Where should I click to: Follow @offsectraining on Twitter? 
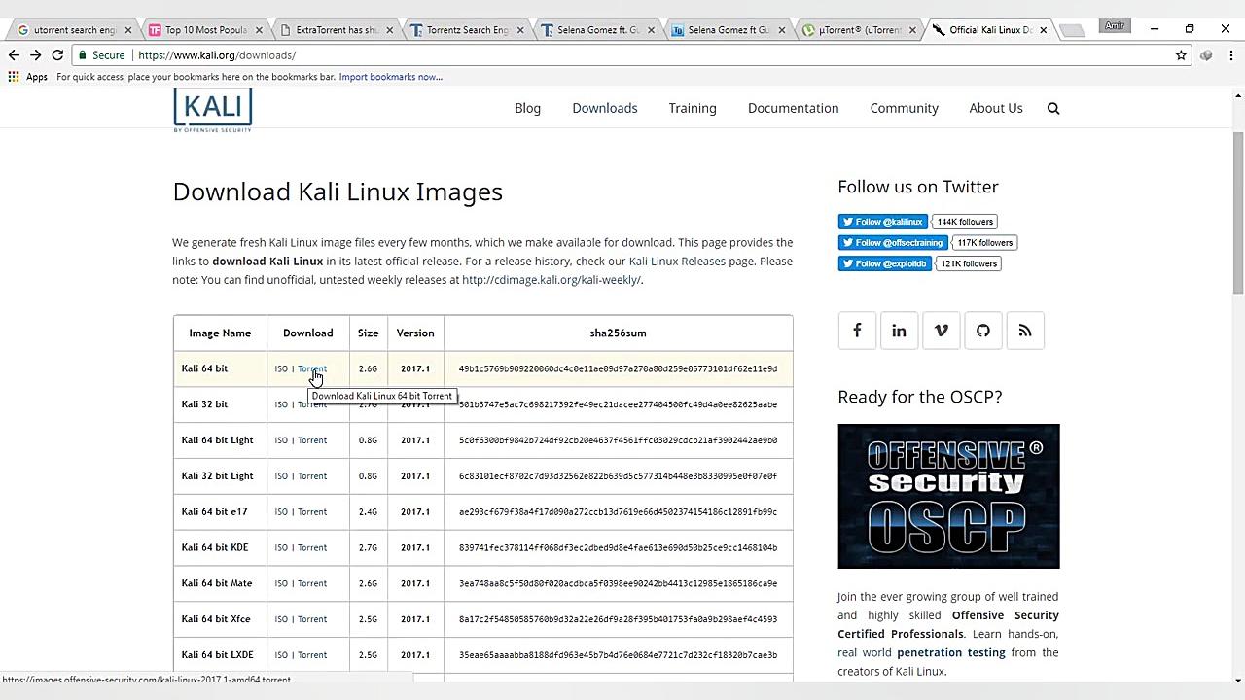click(x=893, y=243)
